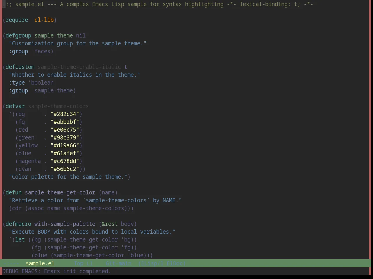Click the ':type' keyword
This screenshot has height=279, width=373.
[17, 83]
